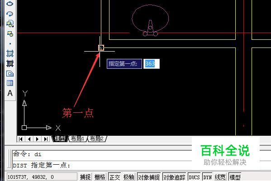
Task: Jump to last layout tab arrow
Action: [45, 139]
